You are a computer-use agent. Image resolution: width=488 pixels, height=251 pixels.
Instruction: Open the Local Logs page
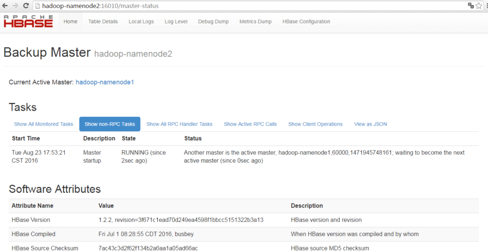click(x=141, y=21)
